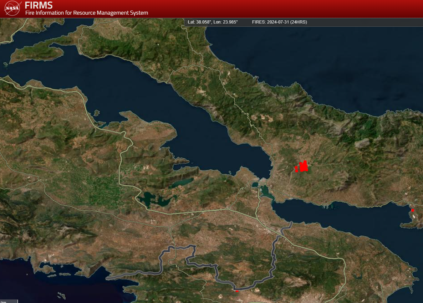Select the FIRES 2024-07-31 (24HRS) date label

click(279, 22)
